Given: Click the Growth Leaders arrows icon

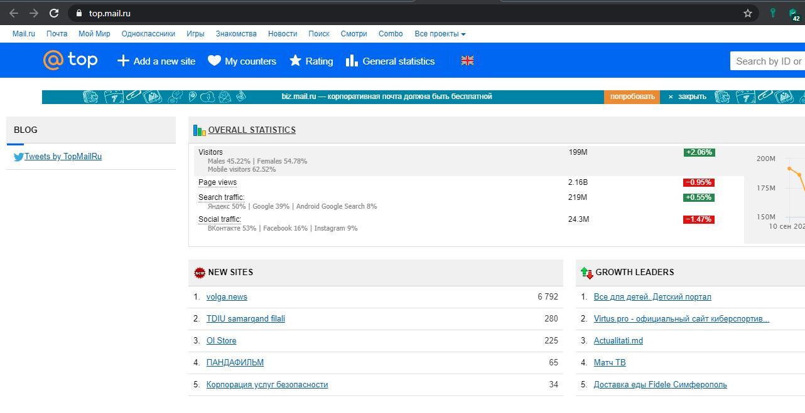Looking at the screenshot, I should pos(586,273).
